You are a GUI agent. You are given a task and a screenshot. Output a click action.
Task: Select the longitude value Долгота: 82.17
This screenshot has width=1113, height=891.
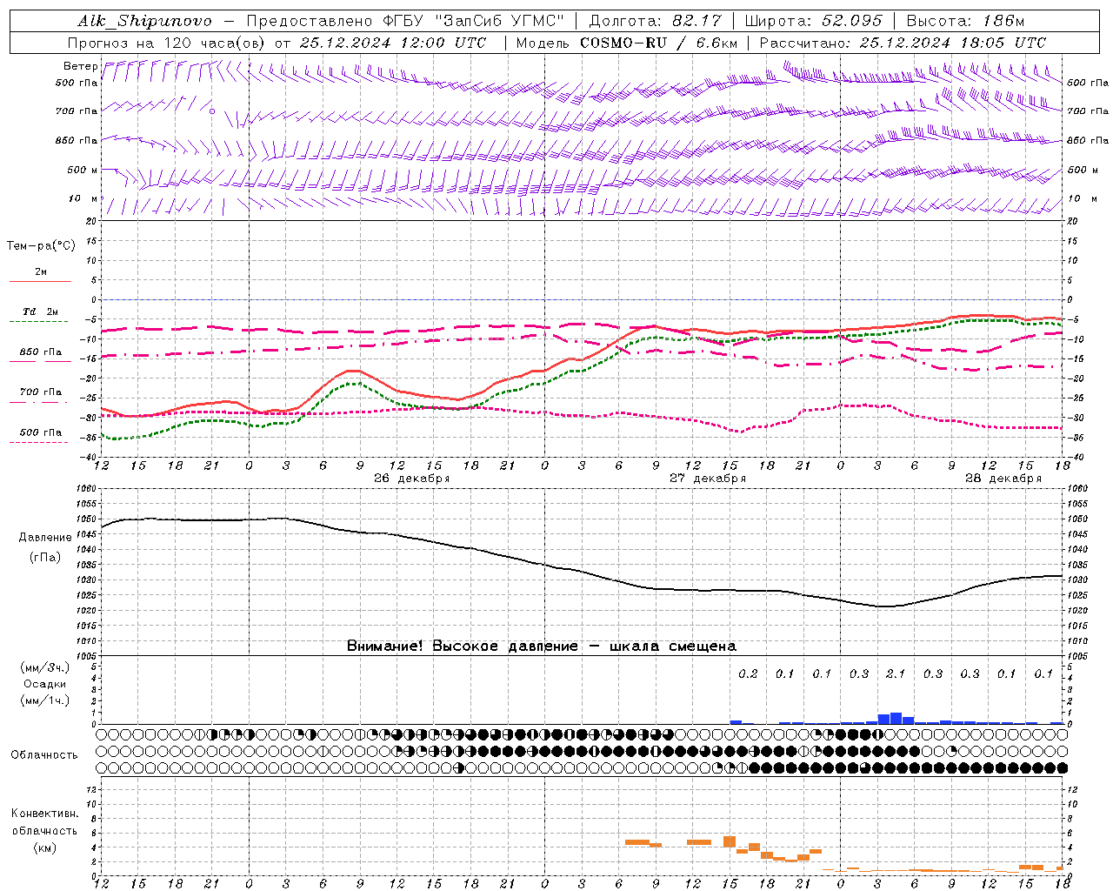655,21
